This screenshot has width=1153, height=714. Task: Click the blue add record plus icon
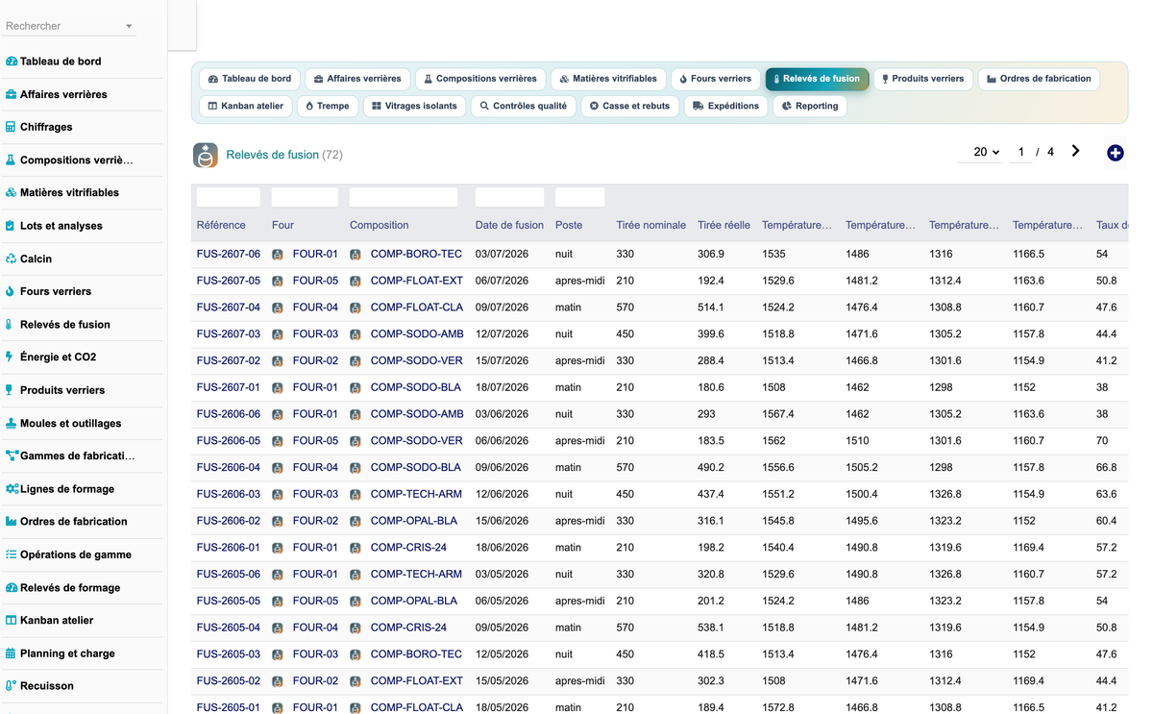(x=1115, y=153)
